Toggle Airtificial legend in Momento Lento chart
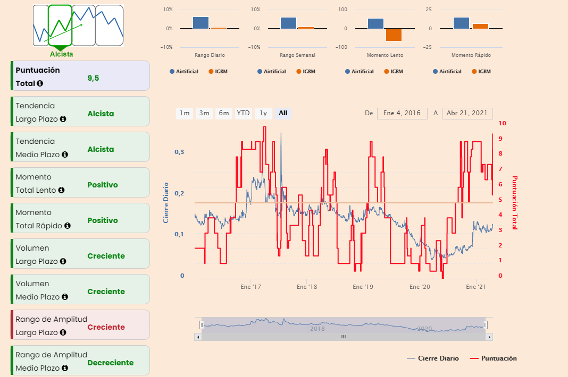 point(360,71)
